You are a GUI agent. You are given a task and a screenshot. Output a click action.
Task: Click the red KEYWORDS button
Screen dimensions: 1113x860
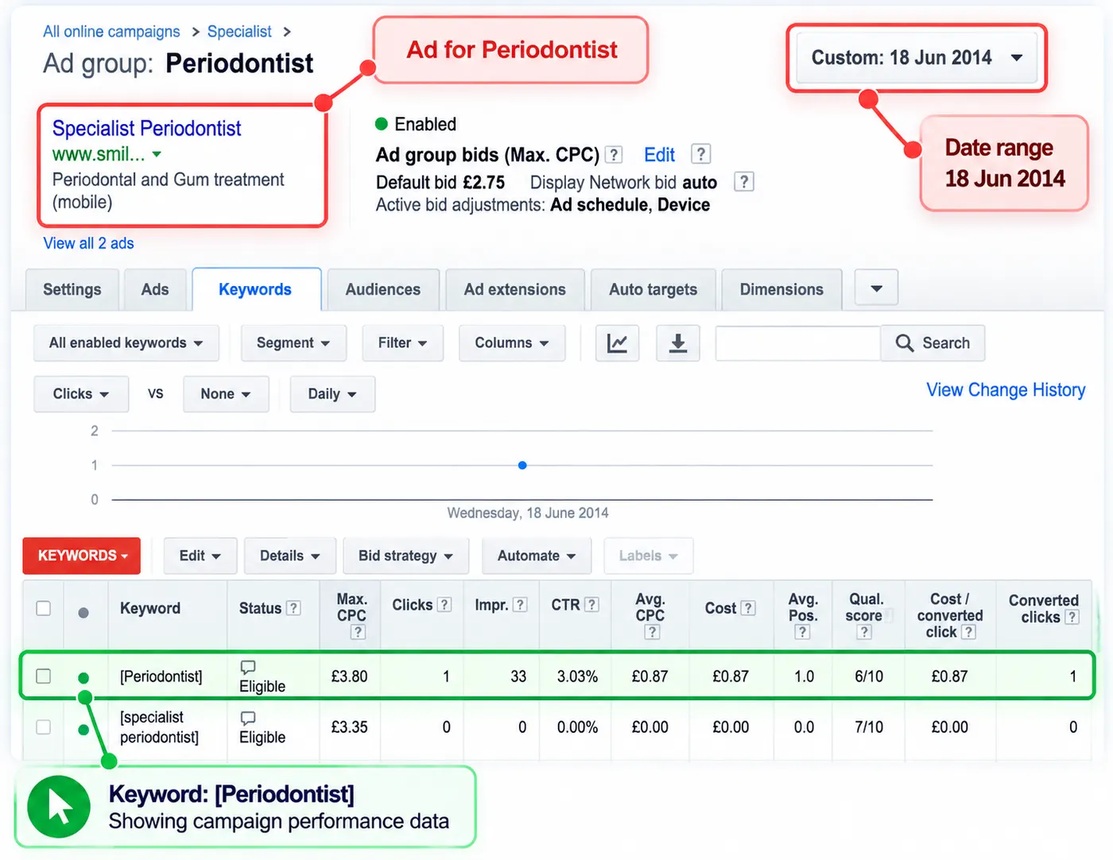click(x=82, y=556)
